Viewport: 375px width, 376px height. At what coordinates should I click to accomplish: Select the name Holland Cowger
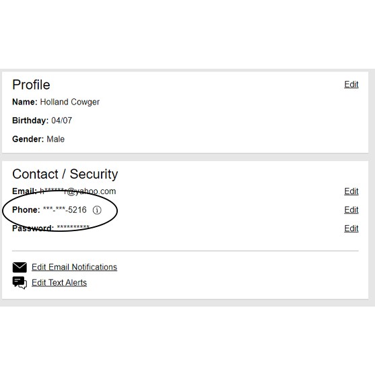click(x=70, y=102)
